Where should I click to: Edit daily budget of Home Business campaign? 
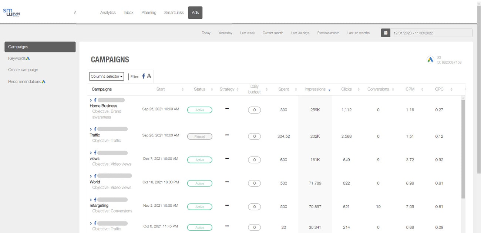coord(254,110)
